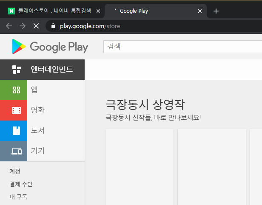262x205 pixels.
Task: Focus the 검색 search field
Action: pos(182,47)
